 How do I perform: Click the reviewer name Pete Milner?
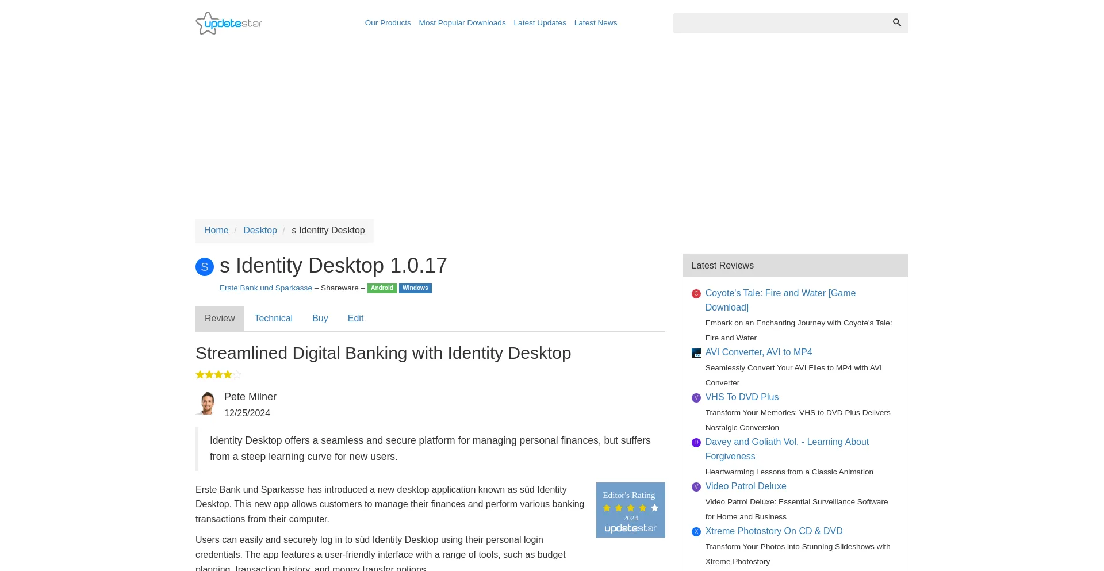(x=250, y=397)
